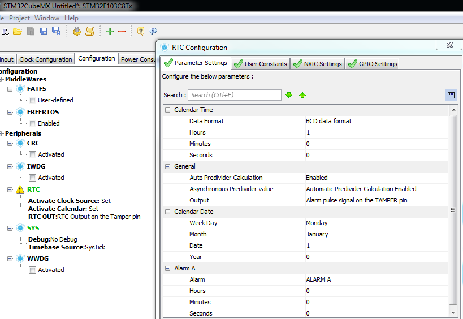The height and width of the screenshot is (319, 463).
Task: Switch to Power Consumption tab
Action: (137, 59)
